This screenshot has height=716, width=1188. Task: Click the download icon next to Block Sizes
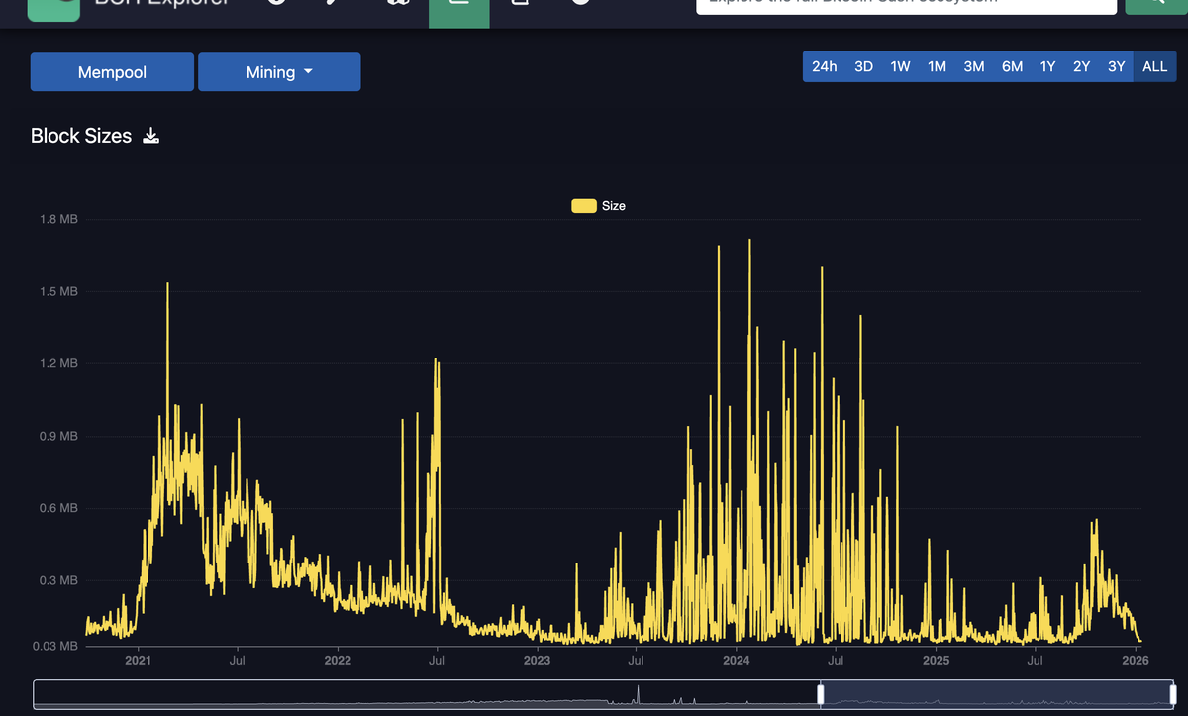[150, 135]
